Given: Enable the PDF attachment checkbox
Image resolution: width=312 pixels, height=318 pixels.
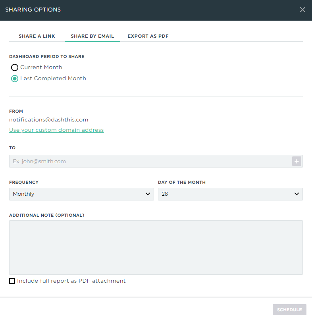Looking at the screenshot, I should tap(12, 281).
